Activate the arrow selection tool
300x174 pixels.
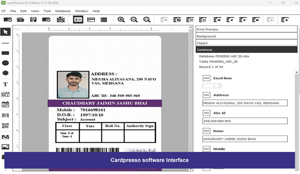[5, 32]
